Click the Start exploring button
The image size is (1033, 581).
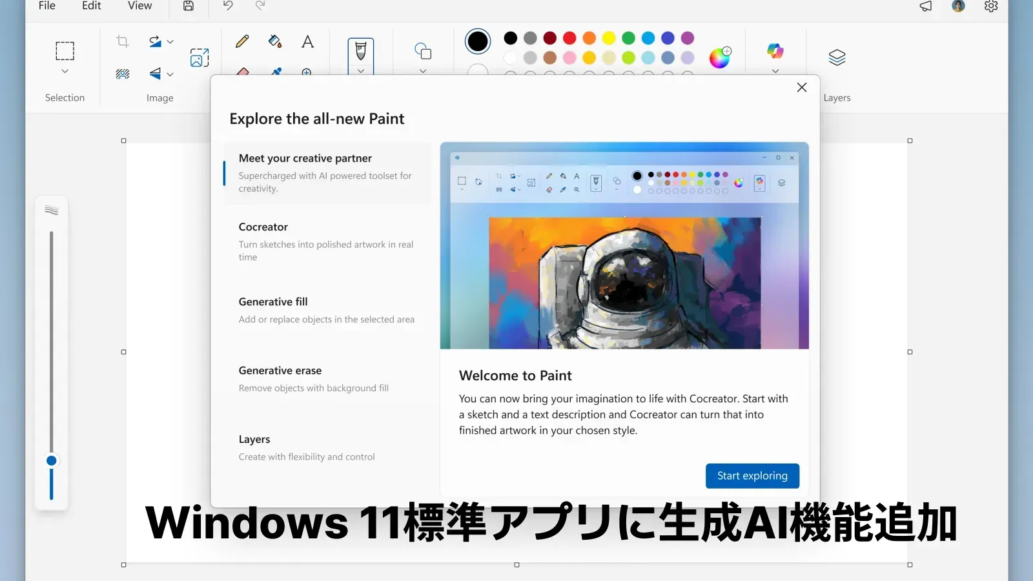pos(752,476)
